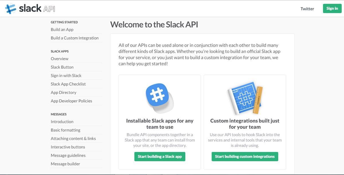Open Slack App Checklist

pos(68,84)
